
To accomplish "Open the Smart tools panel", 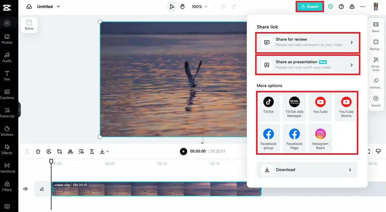I will click(x=375, y=63).
